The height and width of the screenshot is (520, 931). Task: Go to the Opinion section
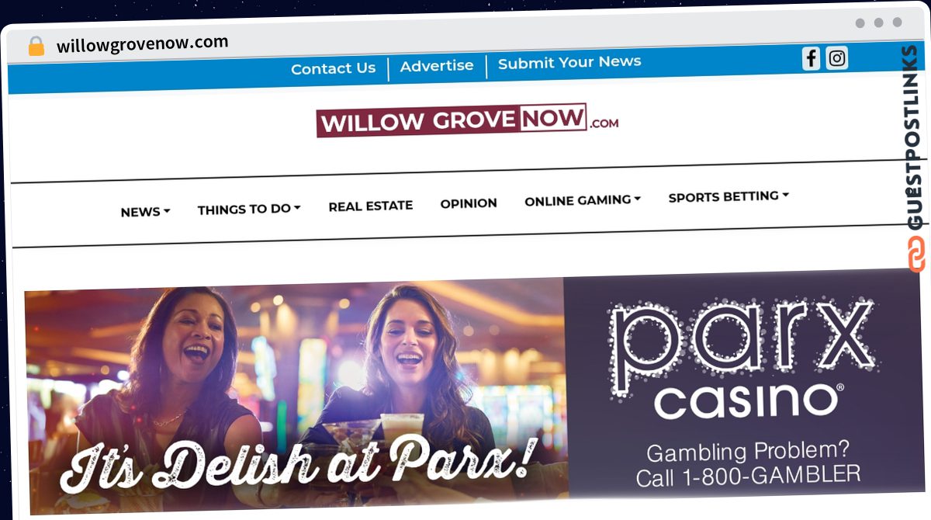click(469, 203)
